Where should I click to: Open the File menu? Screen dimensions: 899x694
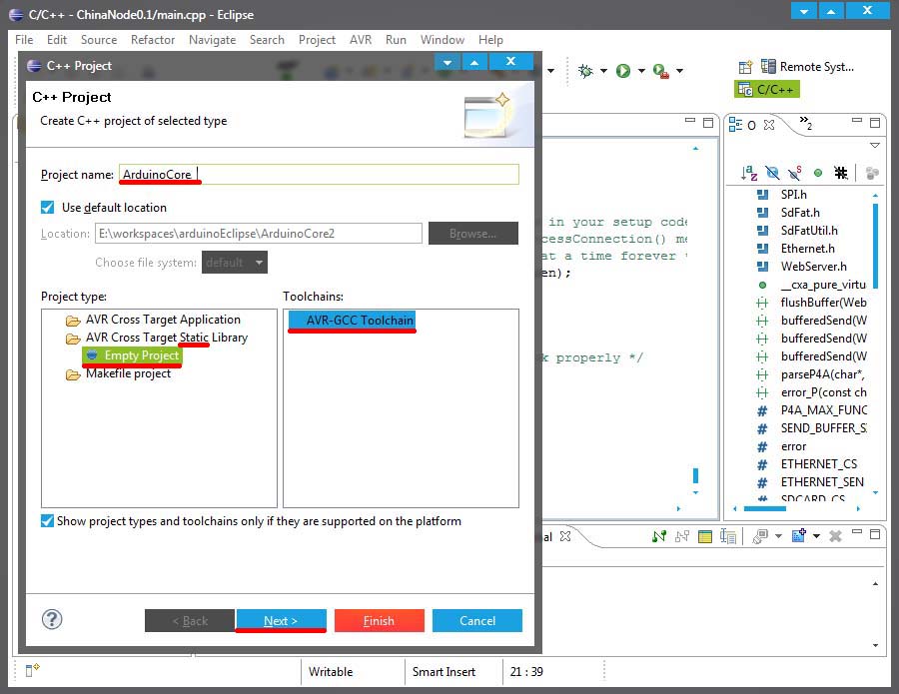point(24,40)
